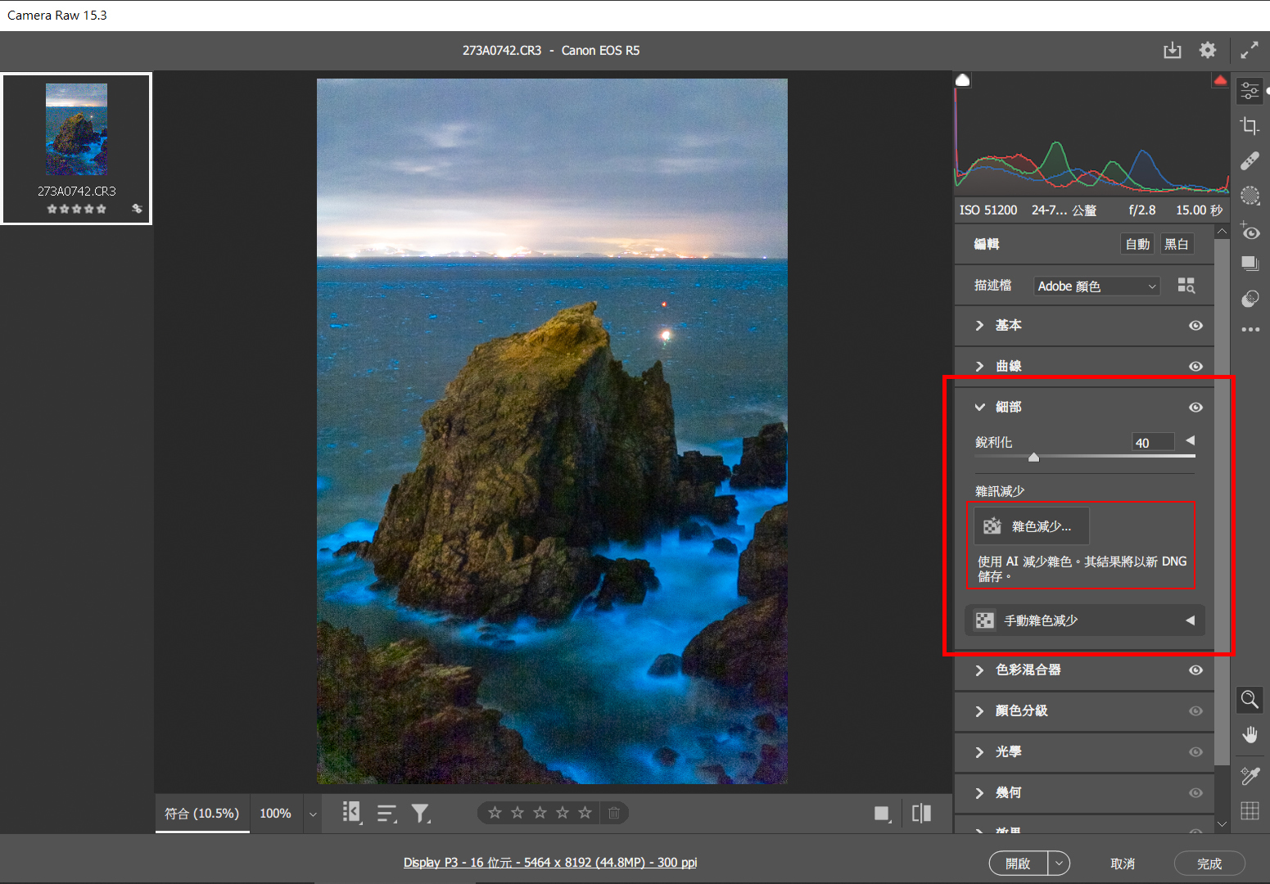Viewport: 1270px width, 884px height.
Task: Expand the 手動雜色減少 disclosure triangle
Action: (x=1190, y=620)
